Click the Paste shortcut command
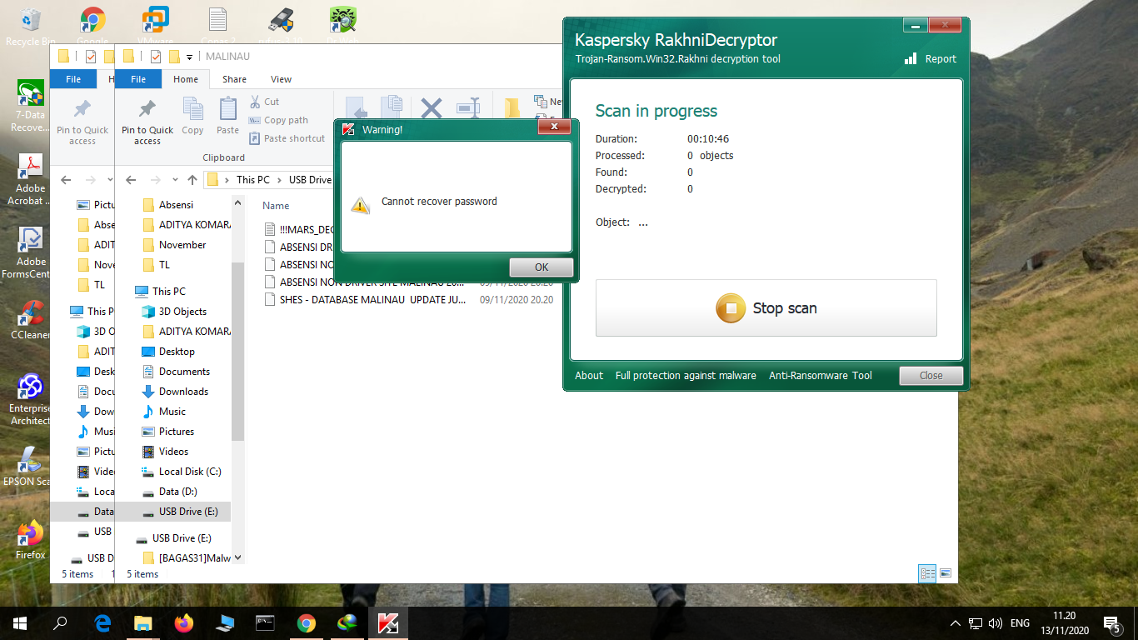The image size is (1138, 640). pos(287,138)
